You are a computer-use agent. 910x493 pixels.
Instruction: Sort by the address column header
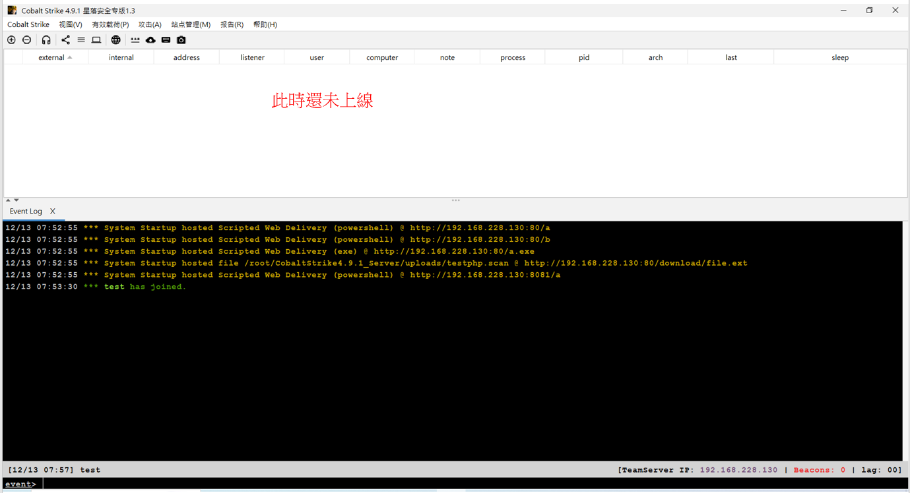[x=187, y=57]
